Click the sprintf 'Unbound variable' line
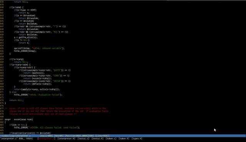Image resolution: width=246 pixels, height=142 pixels. pos(39,48)
